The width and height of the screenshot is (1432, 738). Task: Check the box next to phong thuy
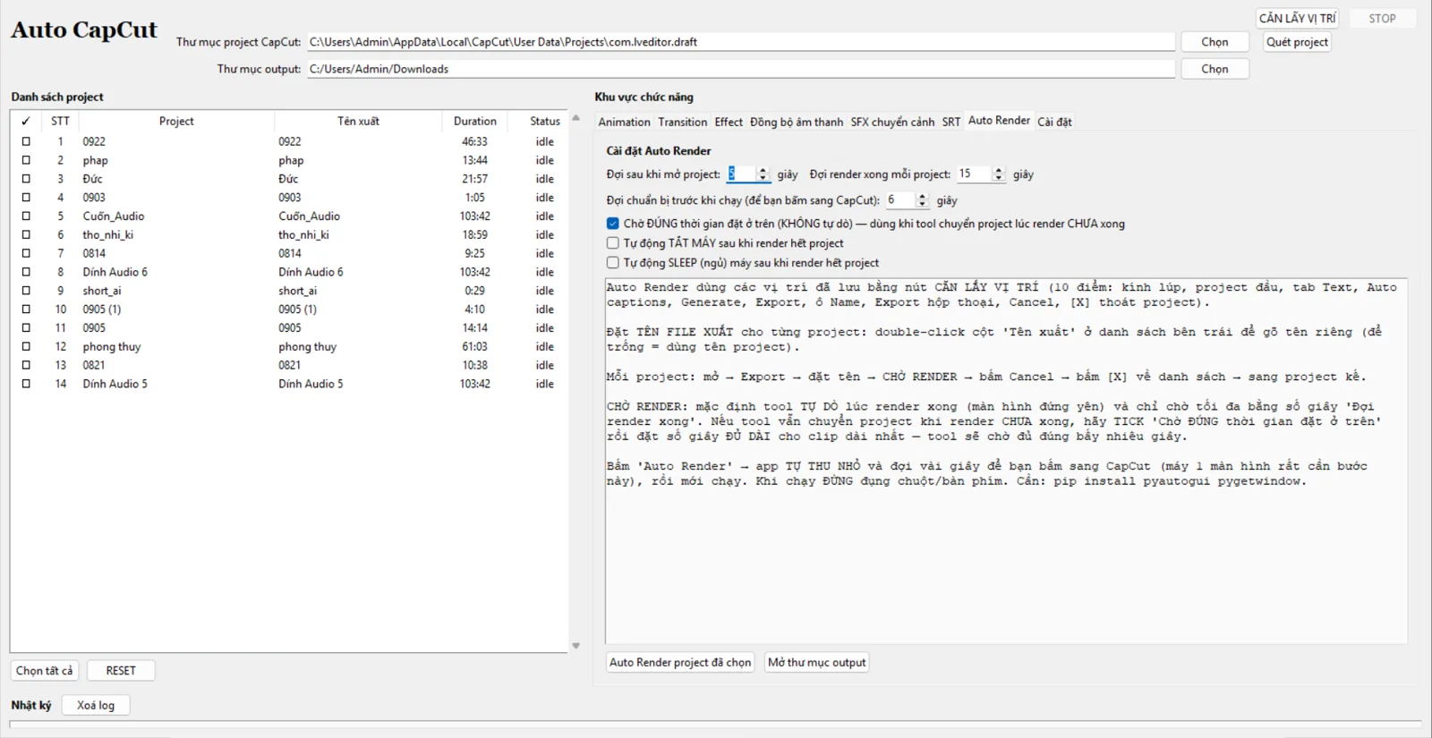26,346
